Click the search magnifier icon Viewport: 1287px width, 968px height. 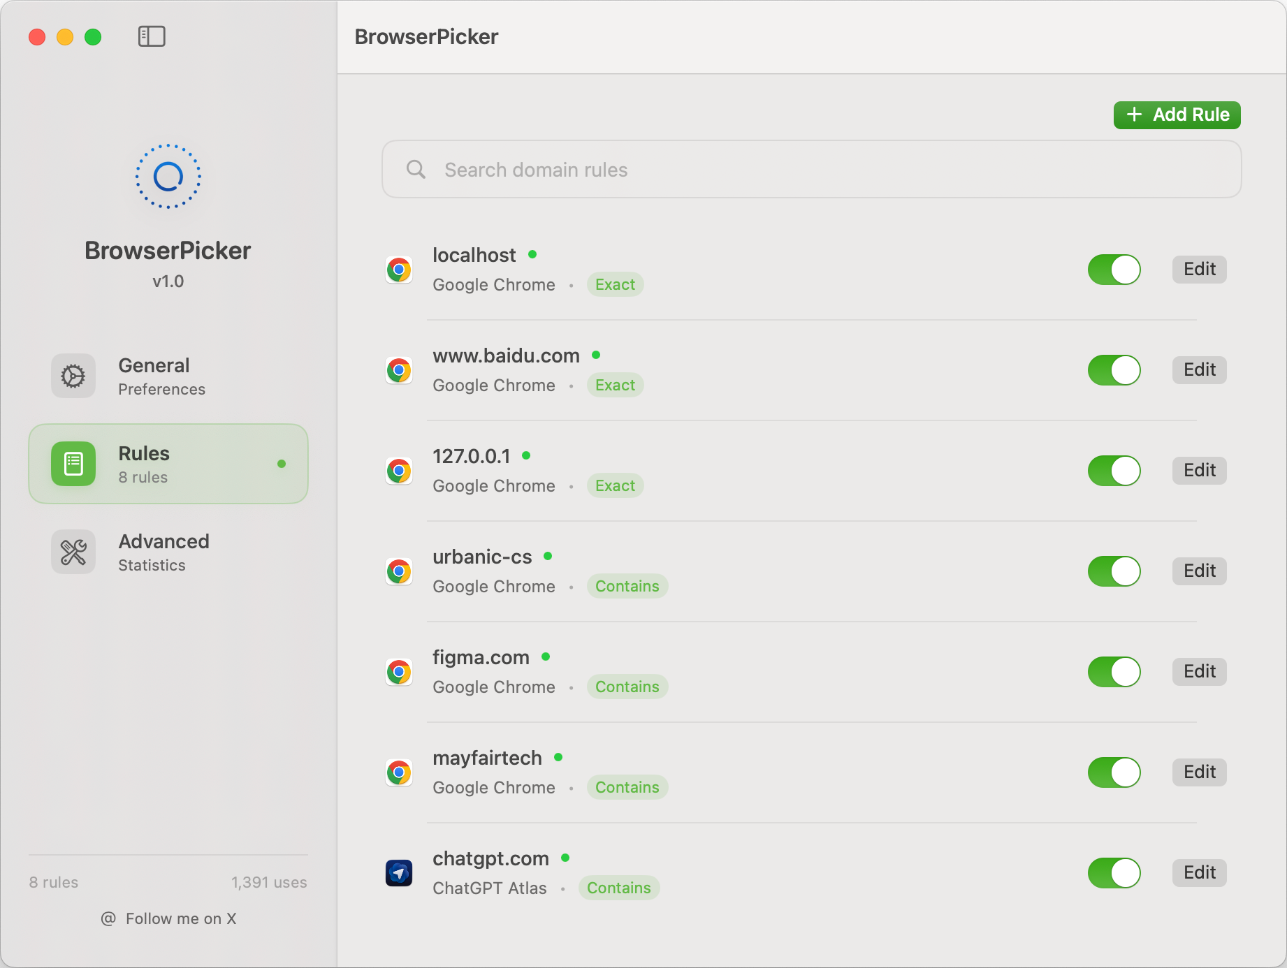tap(416, 170)
